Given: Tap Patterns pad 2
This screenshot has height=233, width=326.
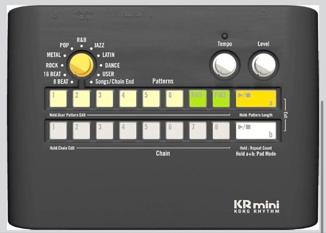Looking at the screenshot, I should (81, 98).
